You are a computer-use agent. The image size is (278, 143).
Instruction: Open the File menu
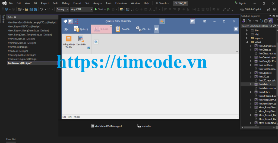[x=11, y=3]
